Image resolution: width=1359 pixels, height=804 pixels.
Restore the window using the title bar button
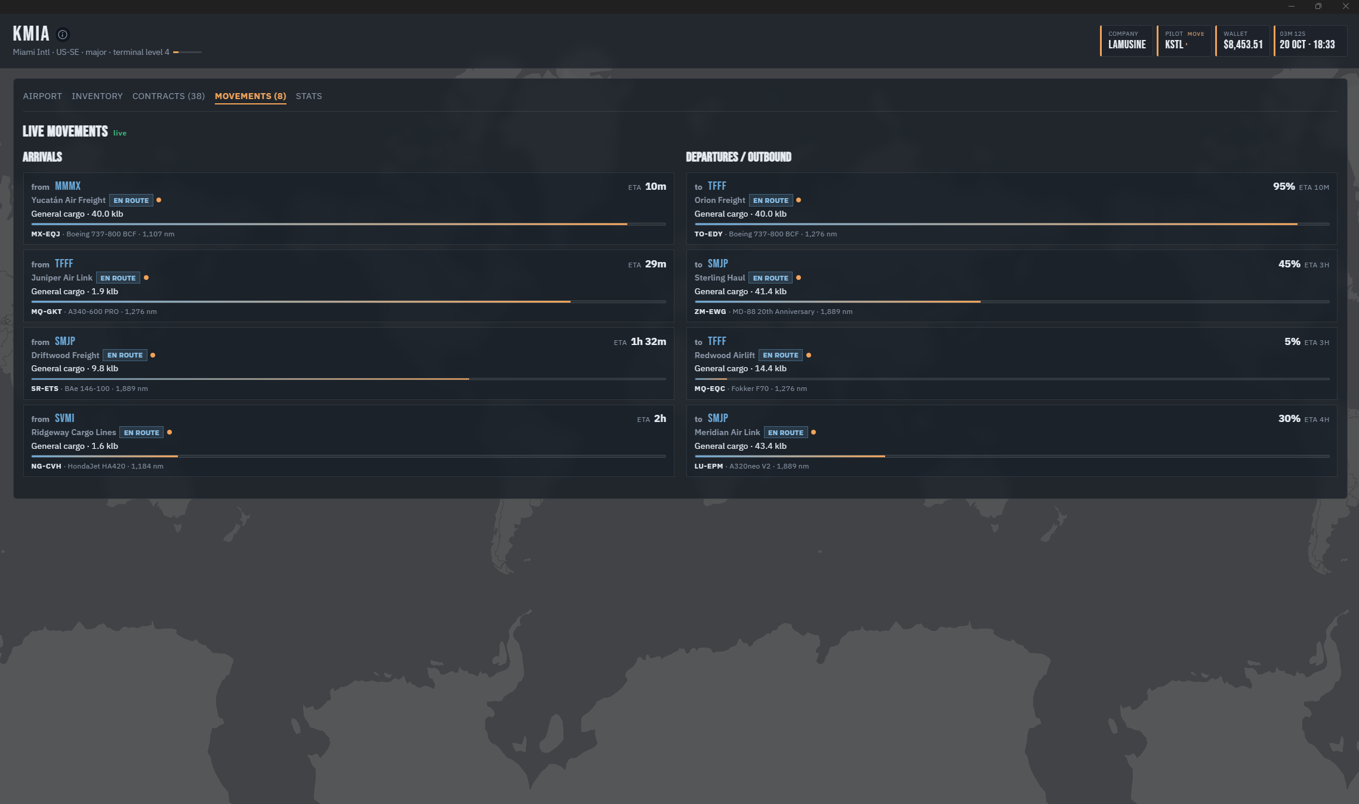click(x=1318, y=6)
